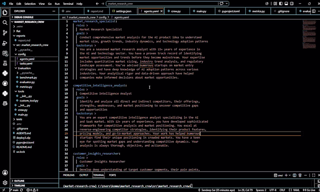The height and width of the screenshot is (192, 320).
Task: Split the editor right
Action: [x=314, y=11]
